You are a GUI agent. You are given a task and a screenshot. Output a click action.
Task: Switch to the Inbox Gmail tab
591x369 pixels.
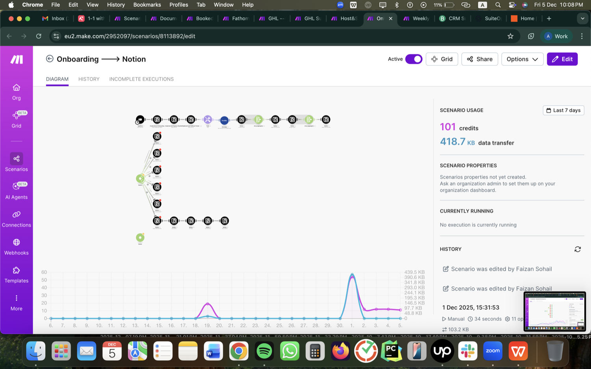[55, 19]
